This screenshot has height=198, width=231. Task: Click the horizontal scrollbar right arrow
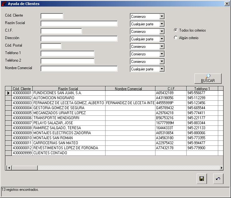click(221, 168)
